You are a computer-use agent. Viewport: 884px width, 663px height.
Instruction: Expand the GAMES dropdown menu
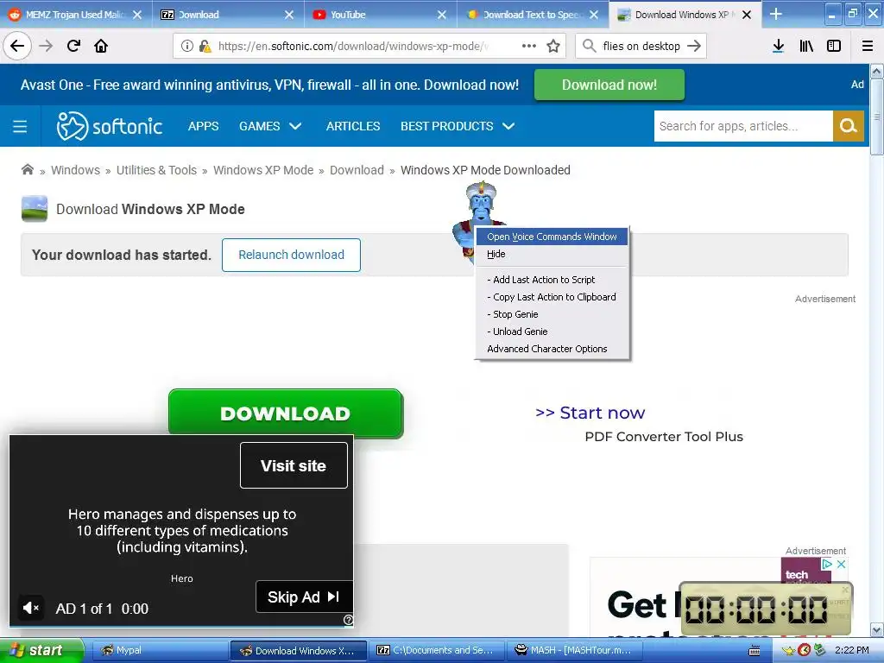[x=270, y=126]
